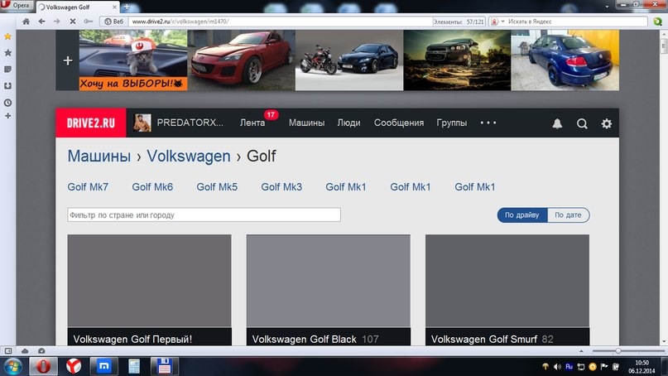Open Yandex browser from taskbar
This screenshot has height=376, width=668.
[74, 366]
